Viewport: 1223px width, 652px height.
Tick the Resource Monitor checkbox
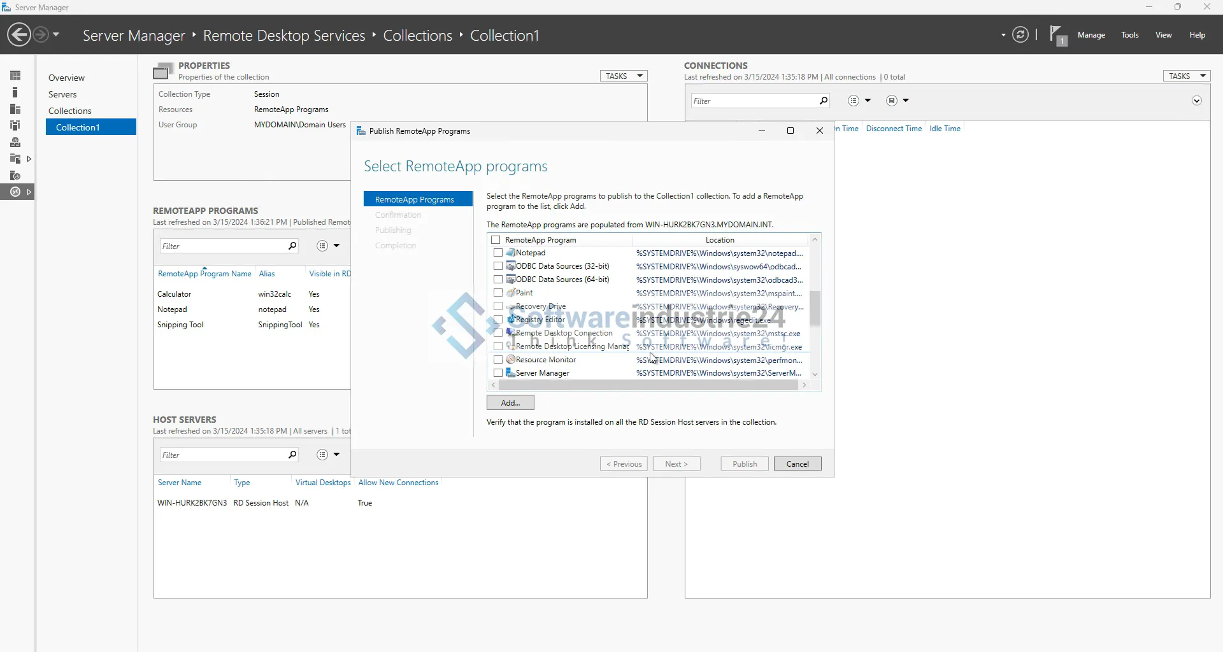coord(498,360)
